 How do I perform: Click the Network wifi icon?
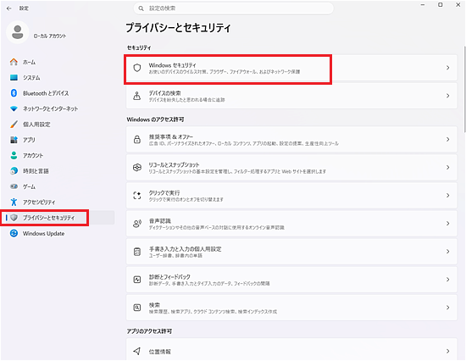(x=14, y=108)
